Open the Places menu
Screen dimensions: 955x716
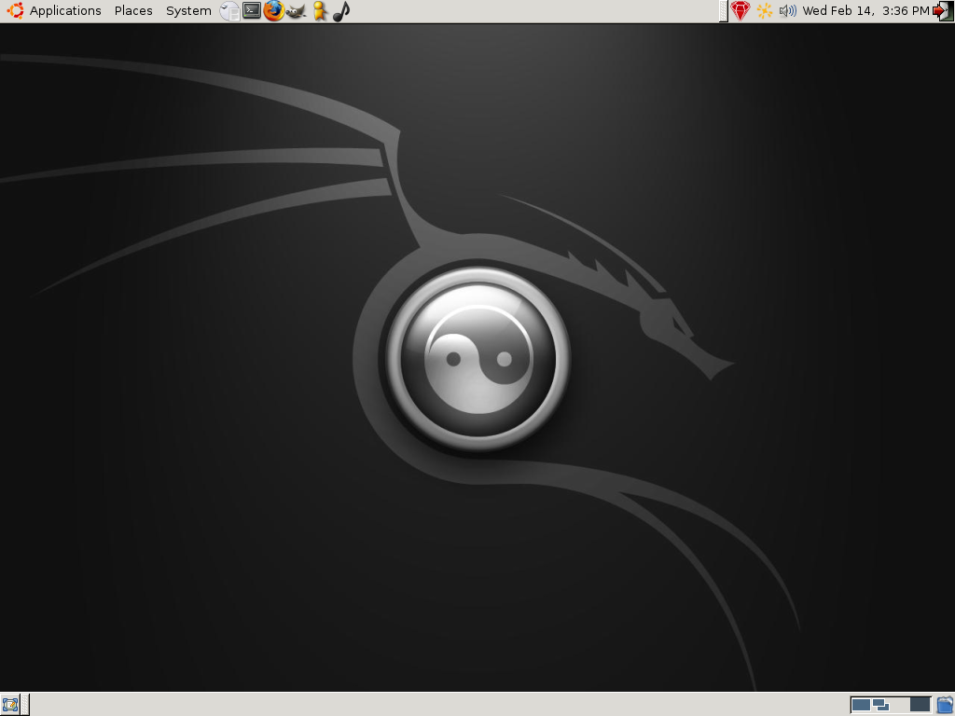133,11
